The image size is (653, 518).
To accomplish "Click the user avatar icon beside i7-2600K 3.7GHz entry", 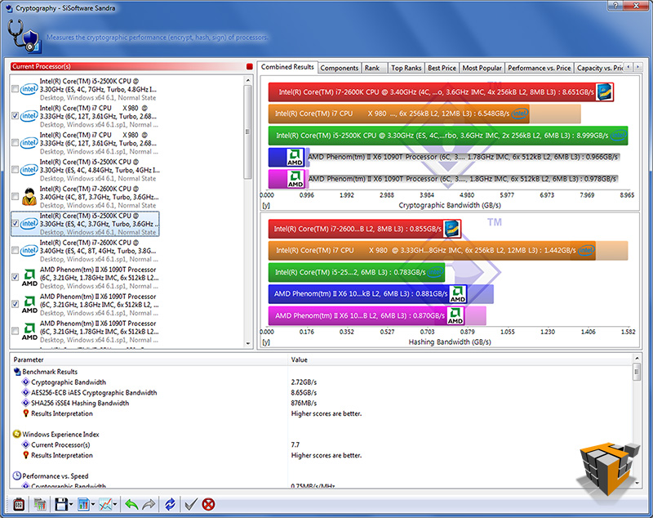I will click(x=29, y=197).
